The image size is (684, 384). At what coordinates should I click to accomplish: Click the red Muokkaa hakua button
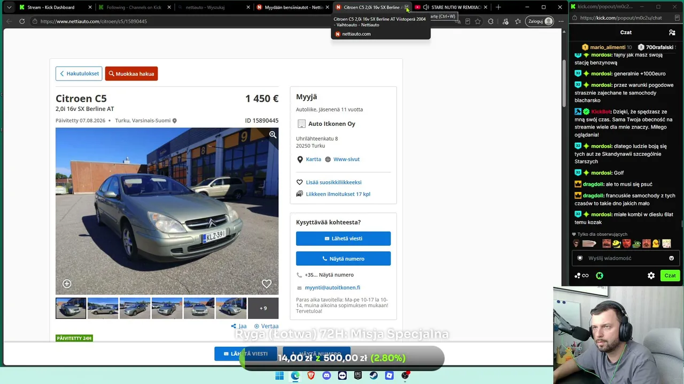click(131, 74)
